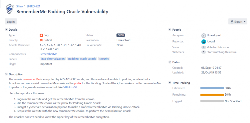Click the Estimated 504h value
The height and width of the screenshot is (123, 250).
pyautogui.click(x=228, y=88)
